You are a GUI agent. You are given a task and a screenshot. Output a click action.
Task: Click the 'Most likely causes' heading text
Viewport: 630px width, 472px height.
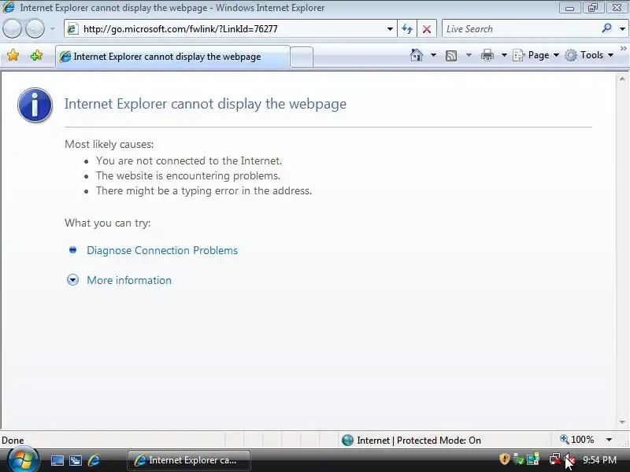pos(109,145)
